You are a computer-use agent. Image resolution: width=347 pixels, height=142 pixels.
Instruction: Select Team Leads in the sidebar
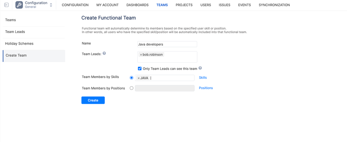pyautogui.click(x=15, y=32)
